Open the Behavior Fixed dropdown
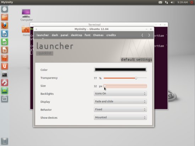 pyautogui.click(x=120, y=109)
